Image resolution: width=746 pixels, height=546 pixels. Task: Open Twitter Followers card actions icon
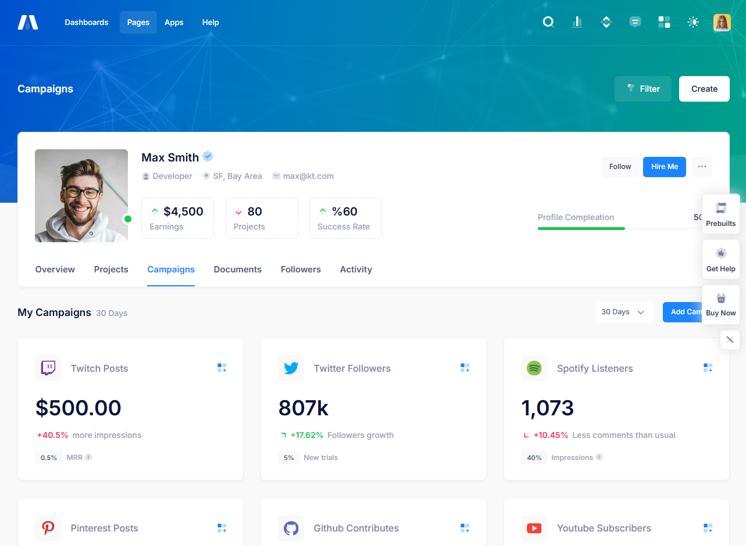[465, 368]
